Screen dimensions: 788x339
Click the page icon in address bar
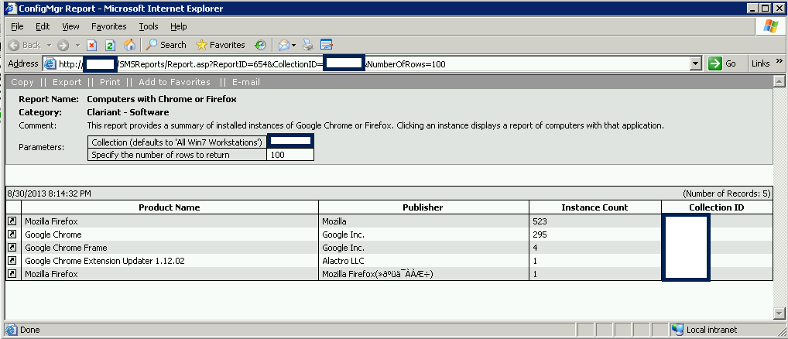(50, 63)
